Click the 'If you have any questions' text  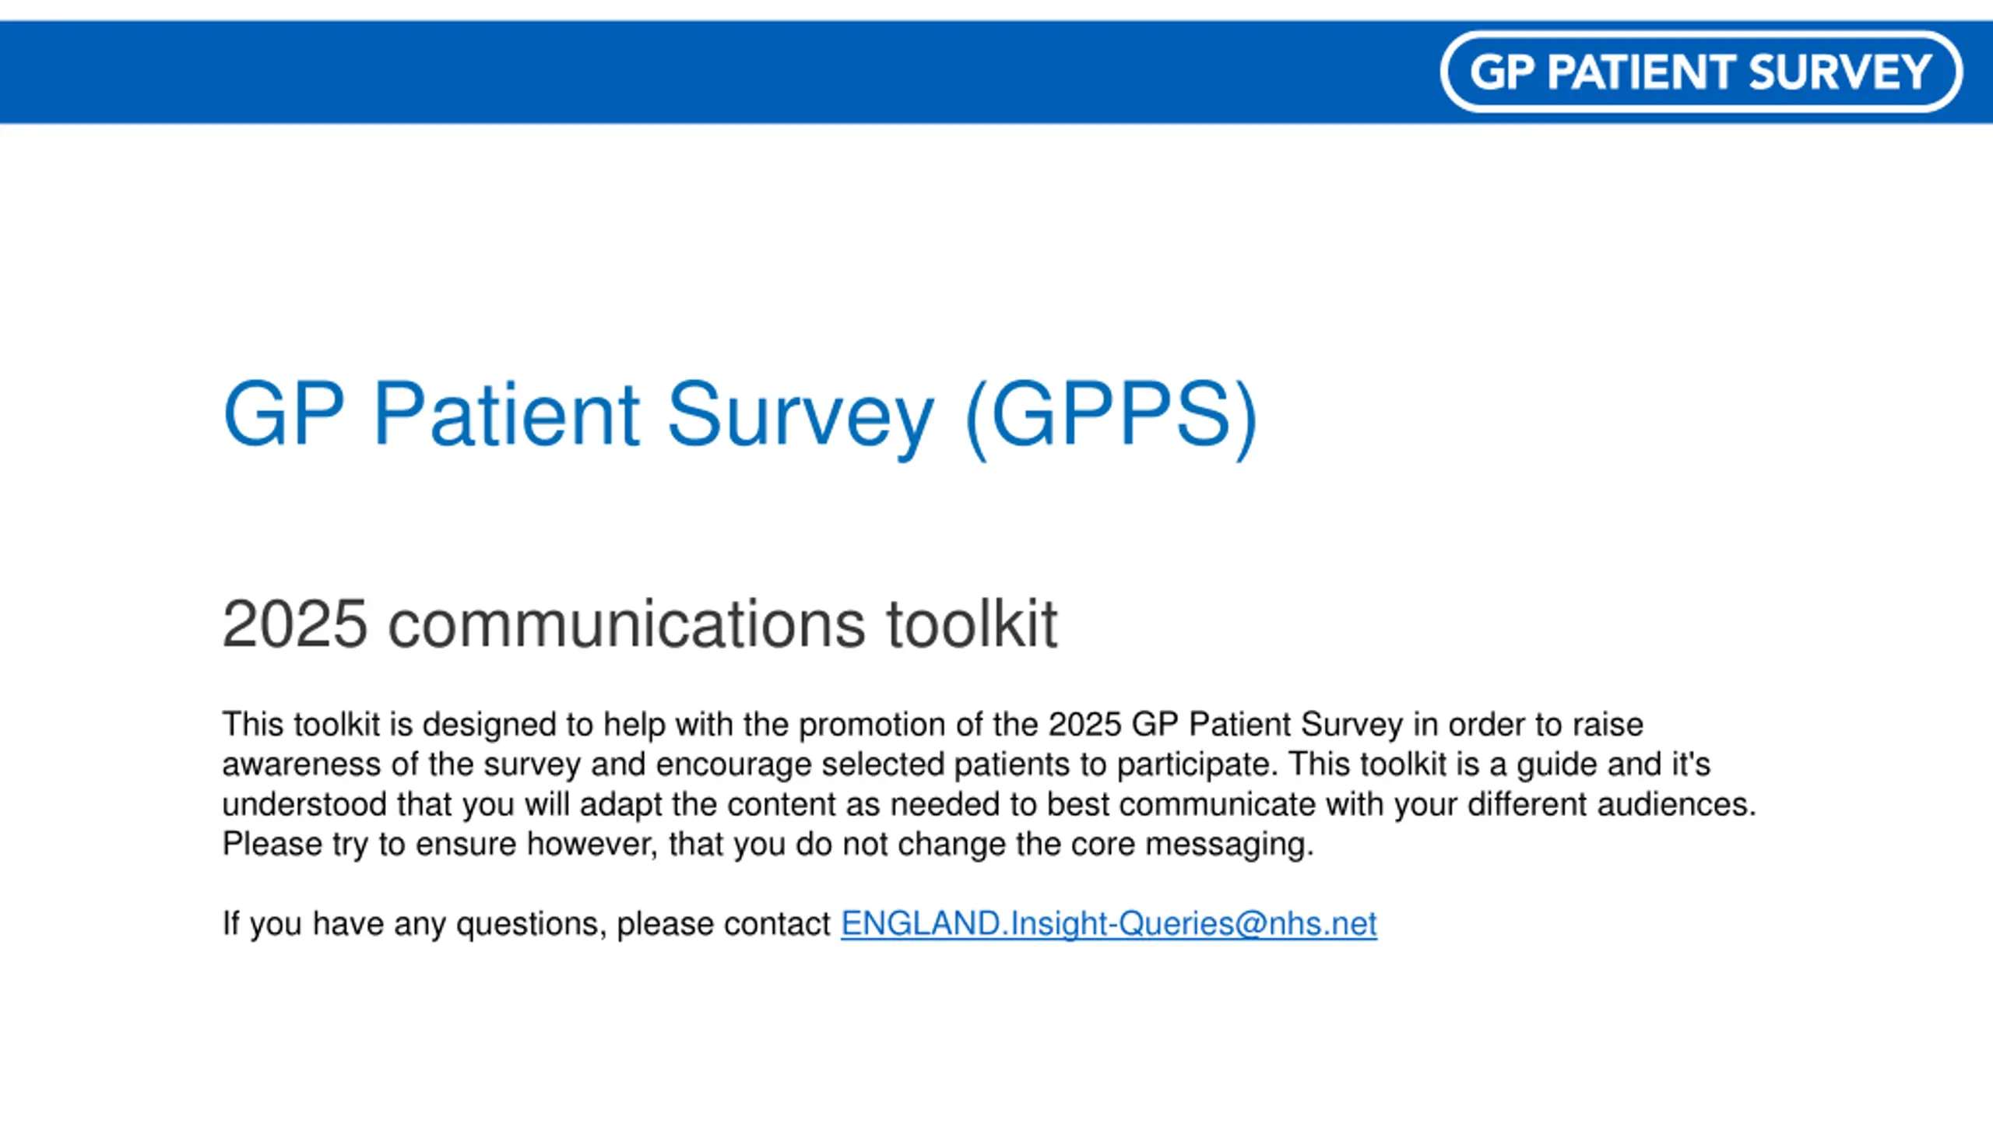pyautogui.click(x=527, y=924)
